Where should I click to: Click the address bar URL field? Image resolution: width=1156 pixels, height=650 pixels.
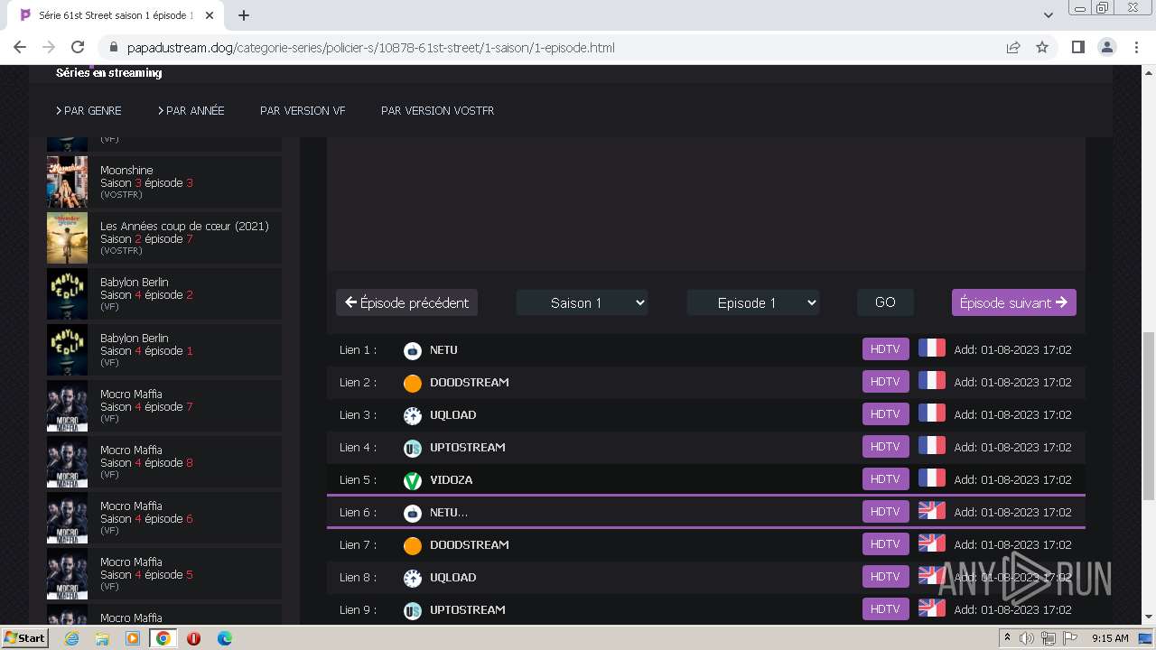click(551, 47)
